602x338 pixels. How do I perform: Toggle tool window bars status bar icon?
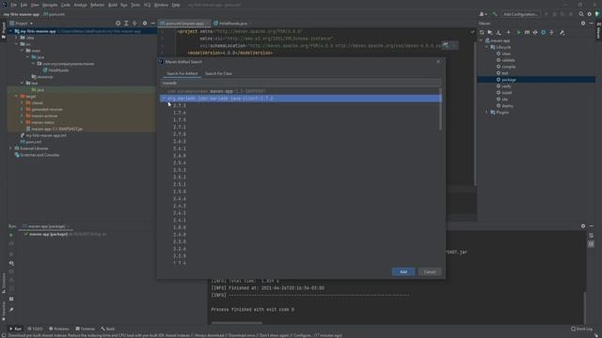click(4, 335)
